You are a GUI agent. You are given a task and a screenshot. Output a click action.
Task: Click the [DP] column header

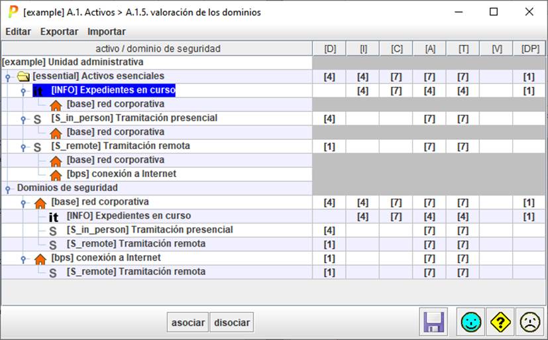(x=529, y=48)
